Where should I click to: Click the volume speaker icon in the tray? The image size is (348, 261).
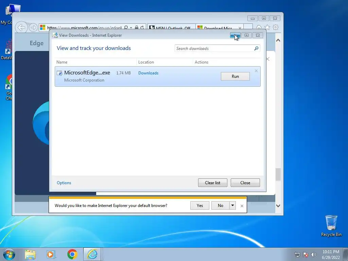tap(313, 255)
